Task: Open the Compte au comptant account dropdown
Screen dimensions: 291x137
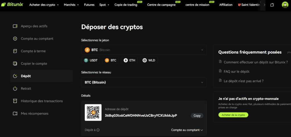Action: (x=187, y=130)
